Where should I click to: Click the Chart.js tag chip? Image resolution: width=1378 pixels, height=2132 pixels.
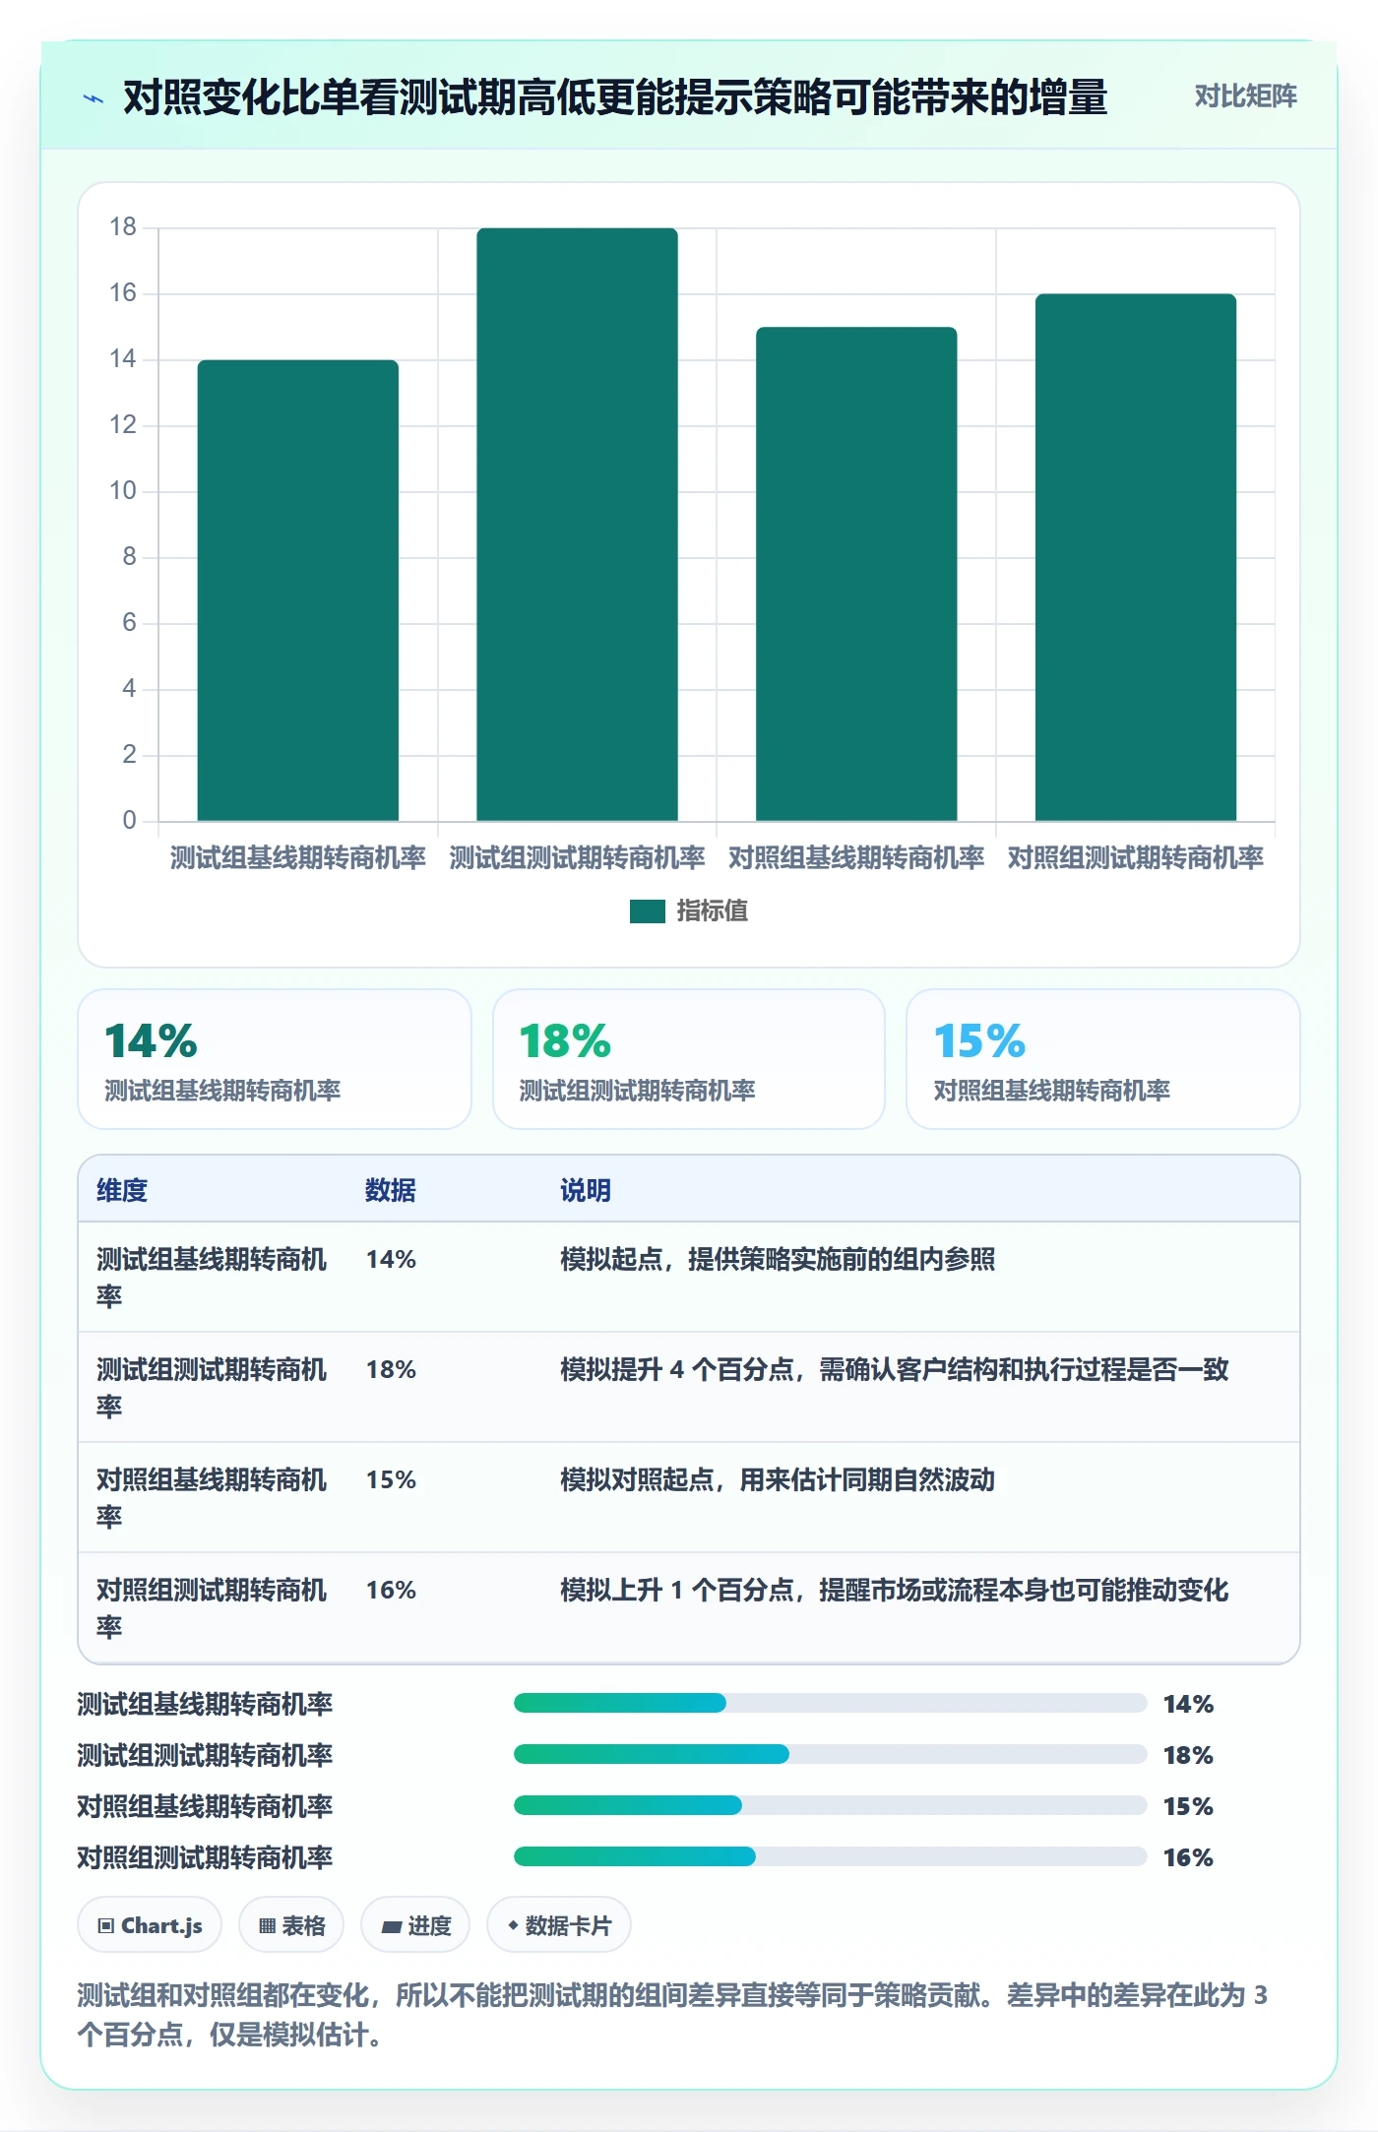(150, 1924)
